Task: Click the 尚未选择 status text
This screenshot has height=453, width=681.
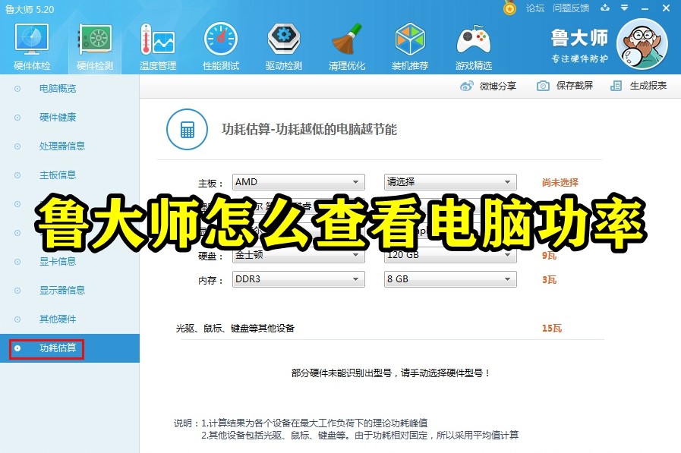Action: tap(560, 182)
